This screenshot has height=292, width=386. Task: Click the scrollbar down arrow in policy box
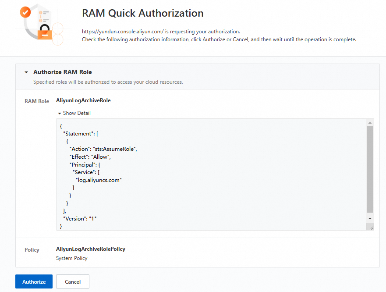pos(370,219)
